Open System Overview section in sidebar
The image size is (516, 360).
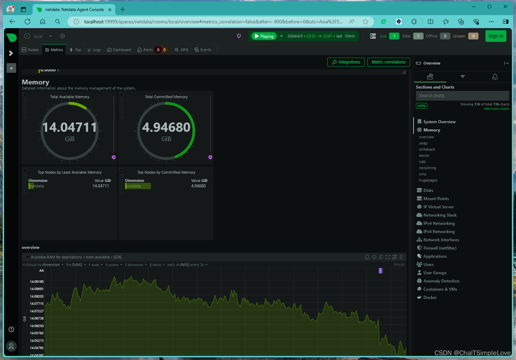click(x=439, y=122)
